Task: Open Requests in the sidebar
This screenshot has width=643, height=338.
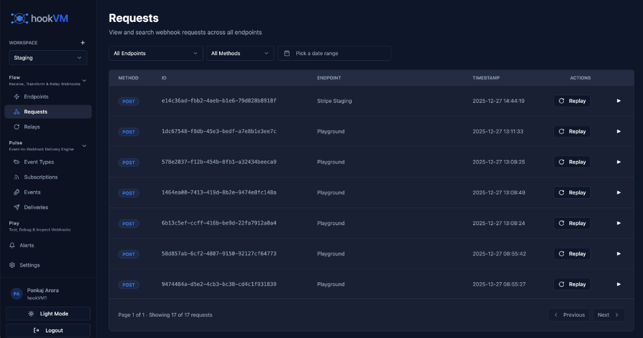Action: (48, 112)
